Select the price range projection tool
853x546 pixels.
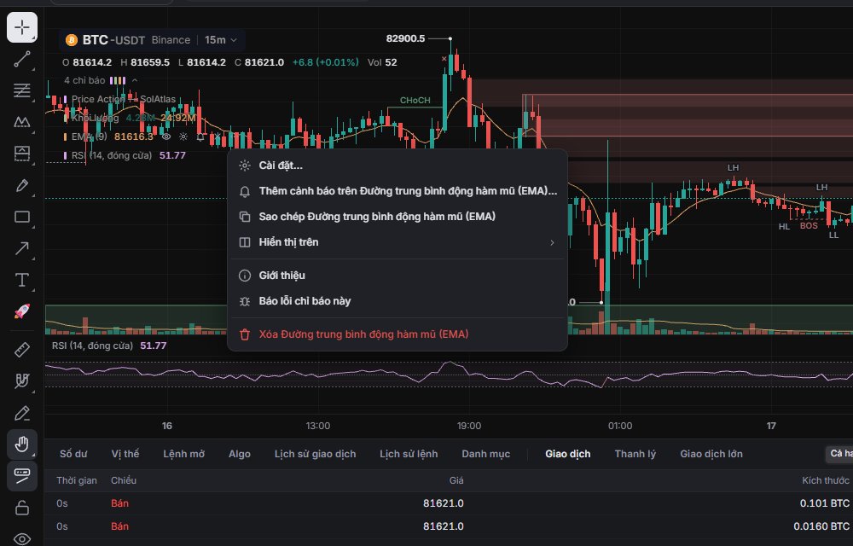tap(22, 154)
